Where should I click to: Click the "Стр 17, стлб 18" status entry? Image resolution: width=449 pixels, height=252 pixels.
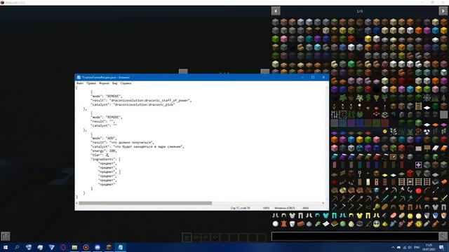(240, 208)
